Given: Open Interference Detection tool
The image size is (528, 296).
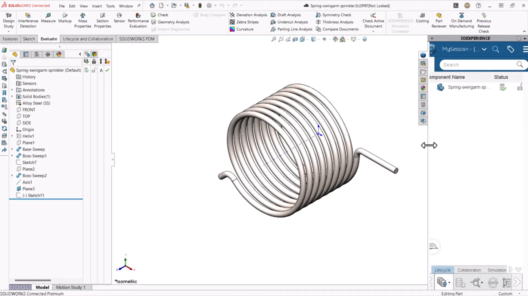Looking at the screenshot, I should click(28, 21).
